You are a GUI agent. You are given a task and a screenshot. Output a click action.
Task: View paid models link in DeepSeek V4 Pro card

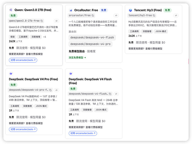pos(34,123)
